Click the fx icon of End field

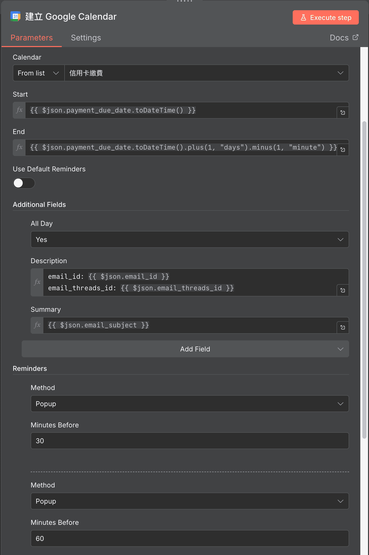click(x=19, y=148)
